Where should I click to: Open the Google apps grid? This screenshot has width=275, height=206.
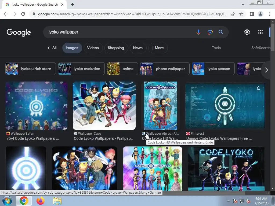pos(260,32)
